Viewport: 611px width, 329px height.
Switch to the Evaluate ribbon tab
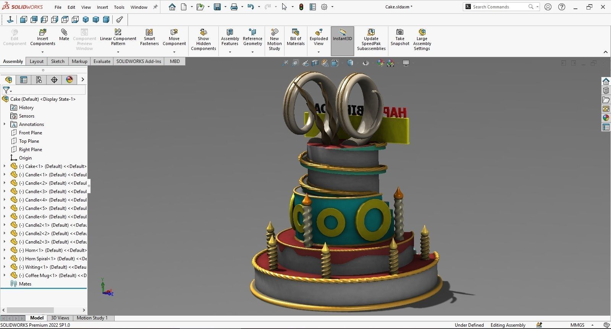tap(102, 61)
